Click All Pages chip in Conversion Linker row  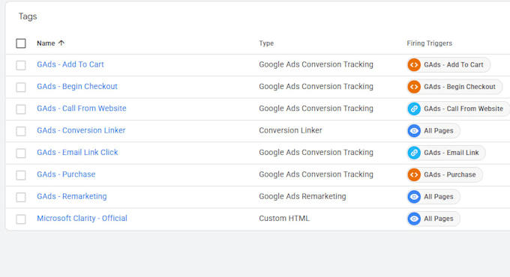pos(433,131)
